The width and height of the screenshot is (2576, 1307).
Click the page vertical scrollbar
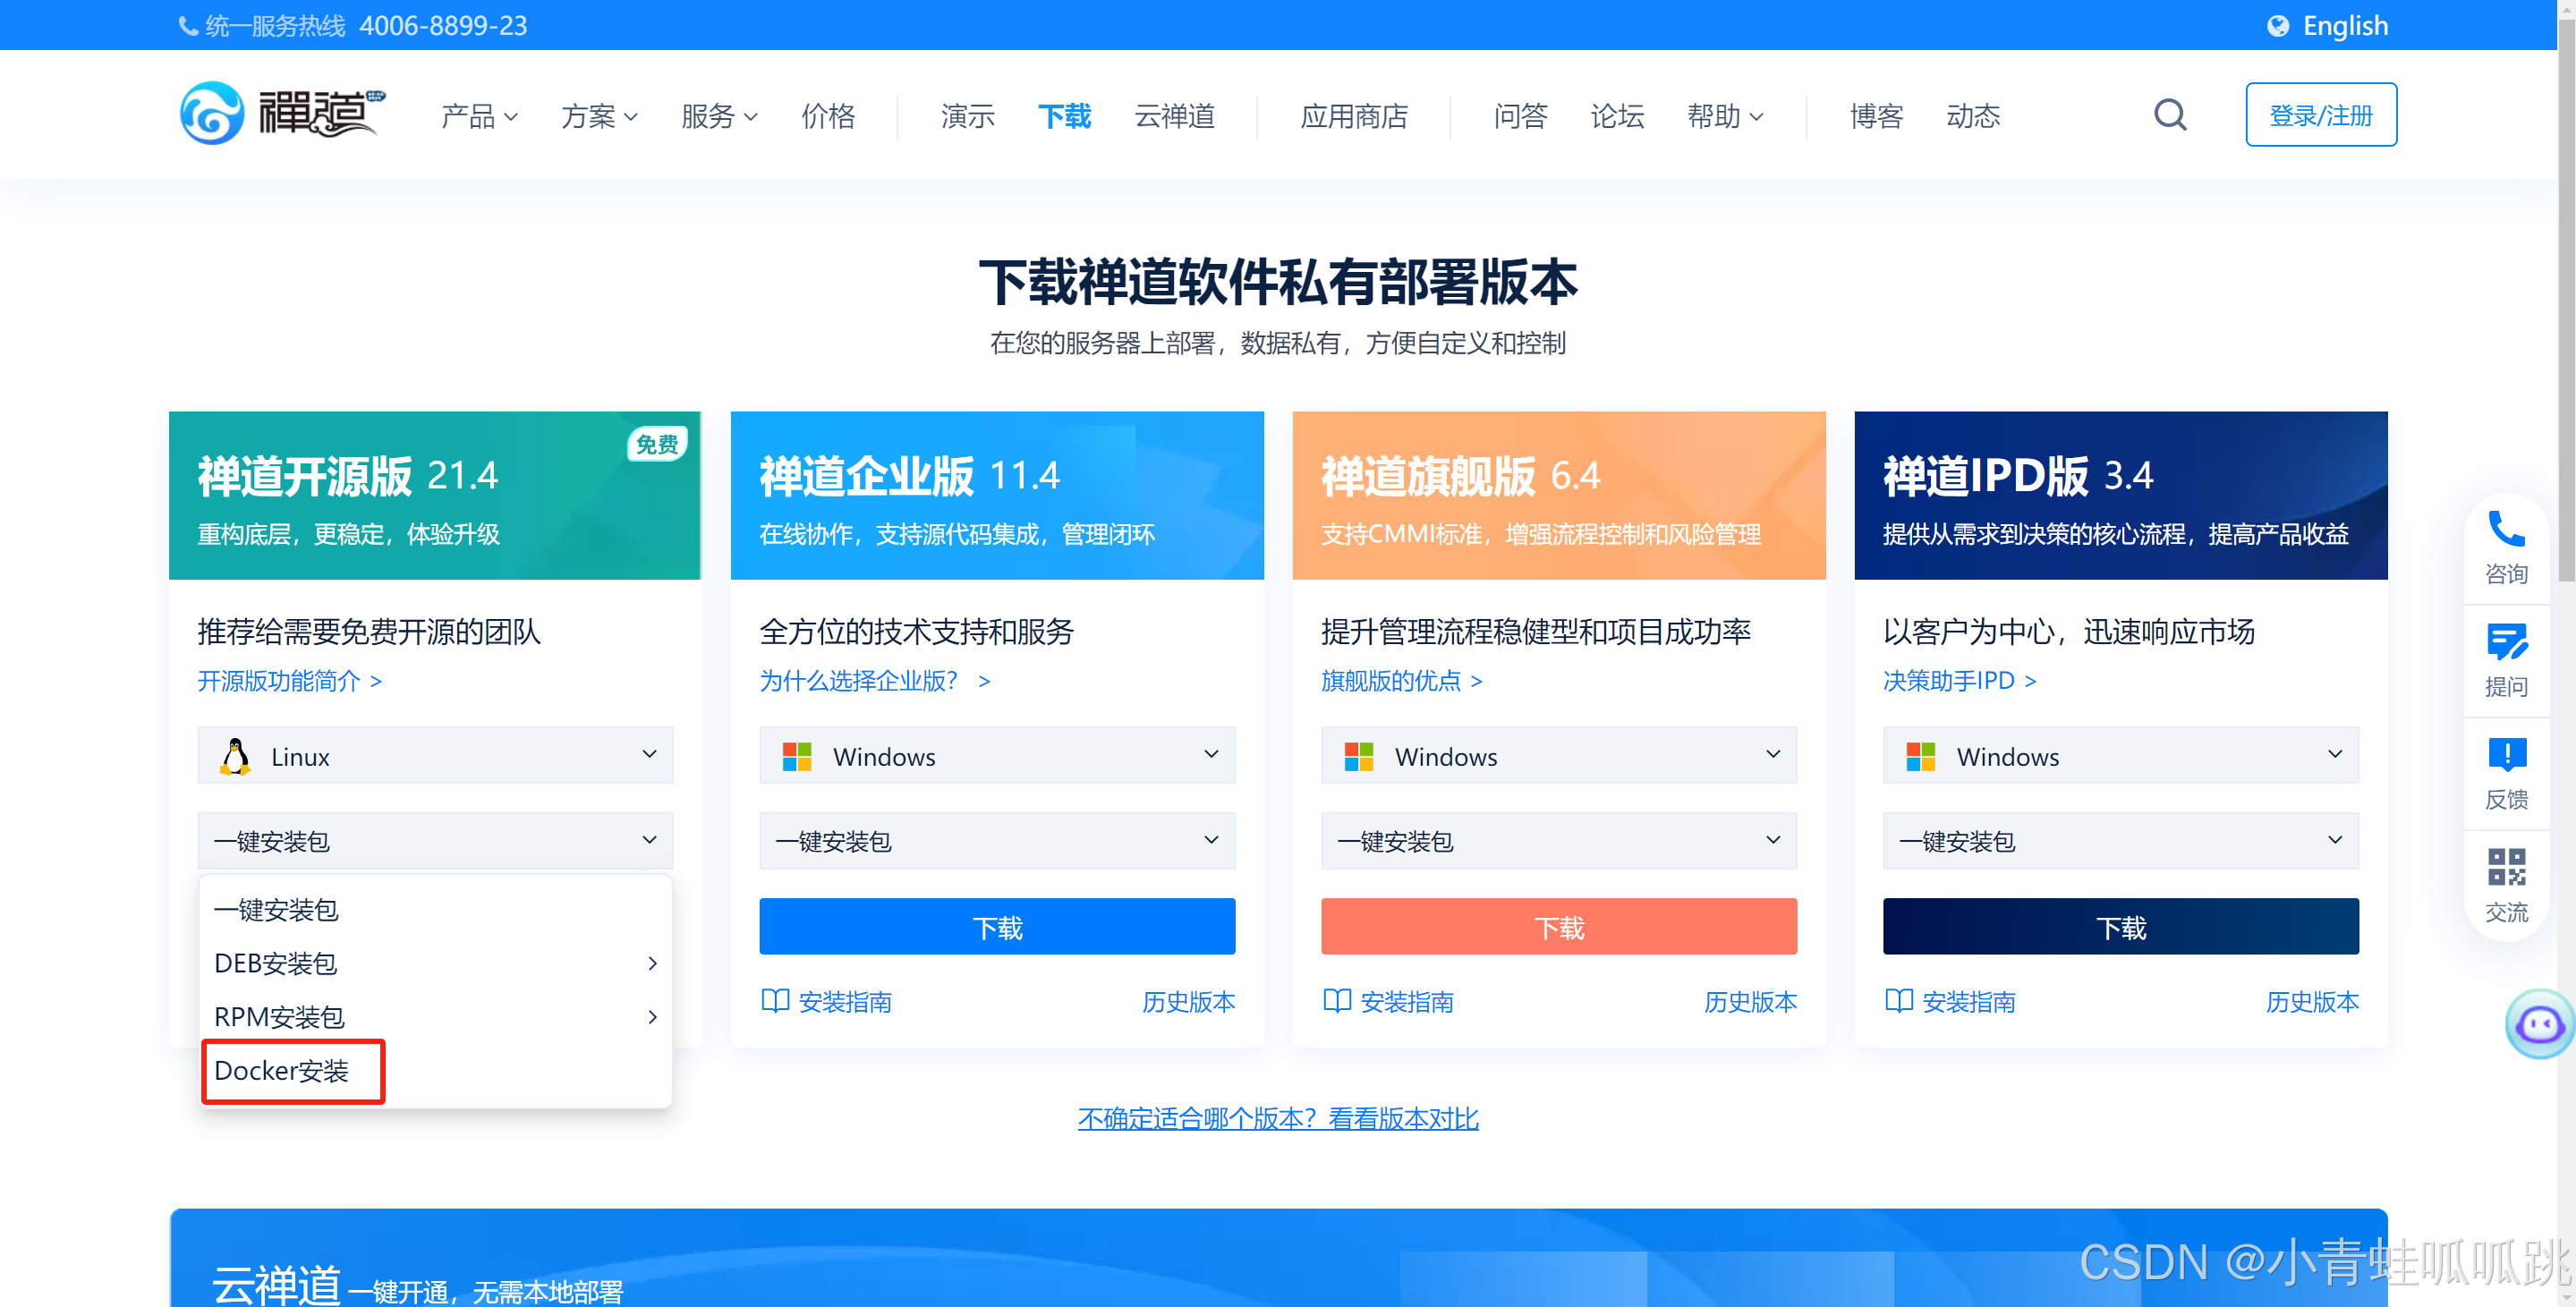click(x=2565, y=300)
